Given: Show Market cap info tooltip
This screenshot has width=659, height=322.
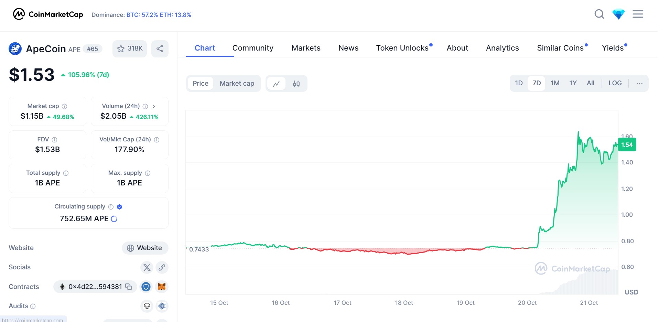Looking at the screenshot, I should point(64,106).
